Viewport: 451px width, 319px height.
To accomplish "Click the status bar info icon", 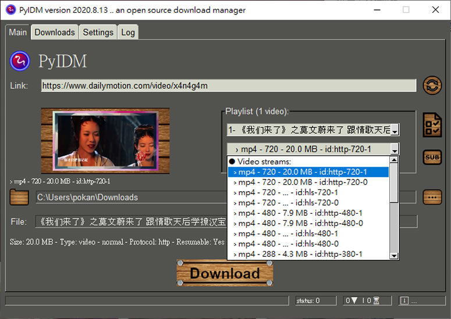I will (404, 300).
